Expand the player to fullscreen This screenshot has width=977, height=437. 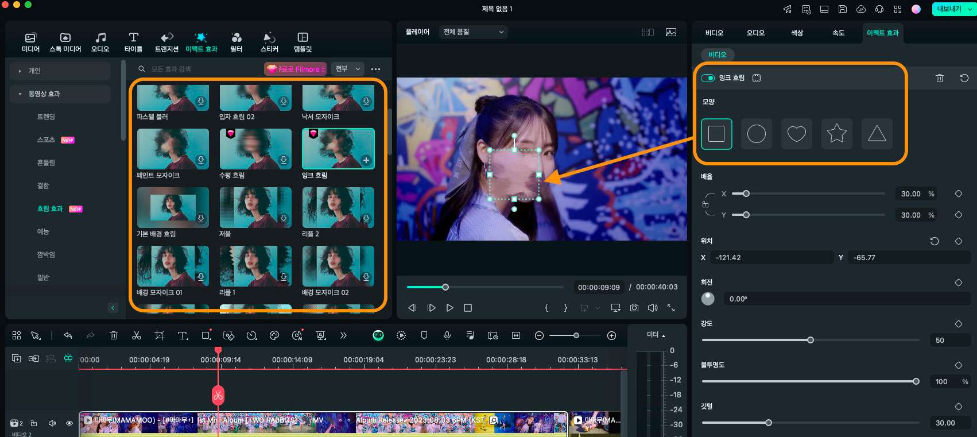(671, 308)
